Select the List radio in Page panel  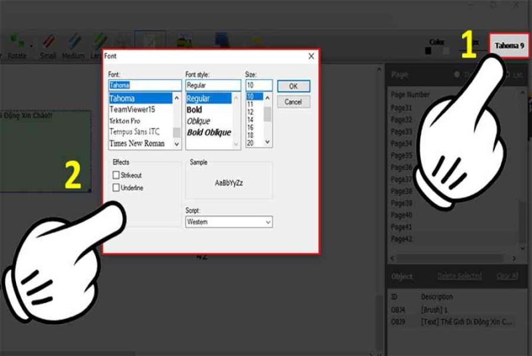(x=507, y=74)
